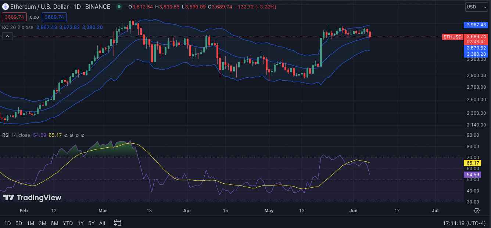Open the go-to-date calendar icon
The image size is (491, 228).
[x=118, y=223]
